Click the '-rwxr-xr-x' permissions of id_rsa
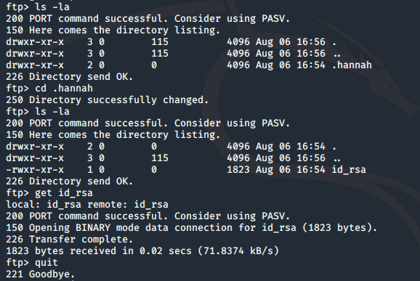The width and height of the screenshot is (420, 281). (35, 170)
